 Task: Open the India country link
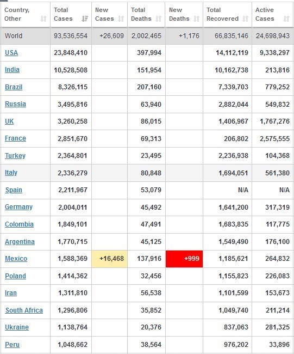(12, 70)
